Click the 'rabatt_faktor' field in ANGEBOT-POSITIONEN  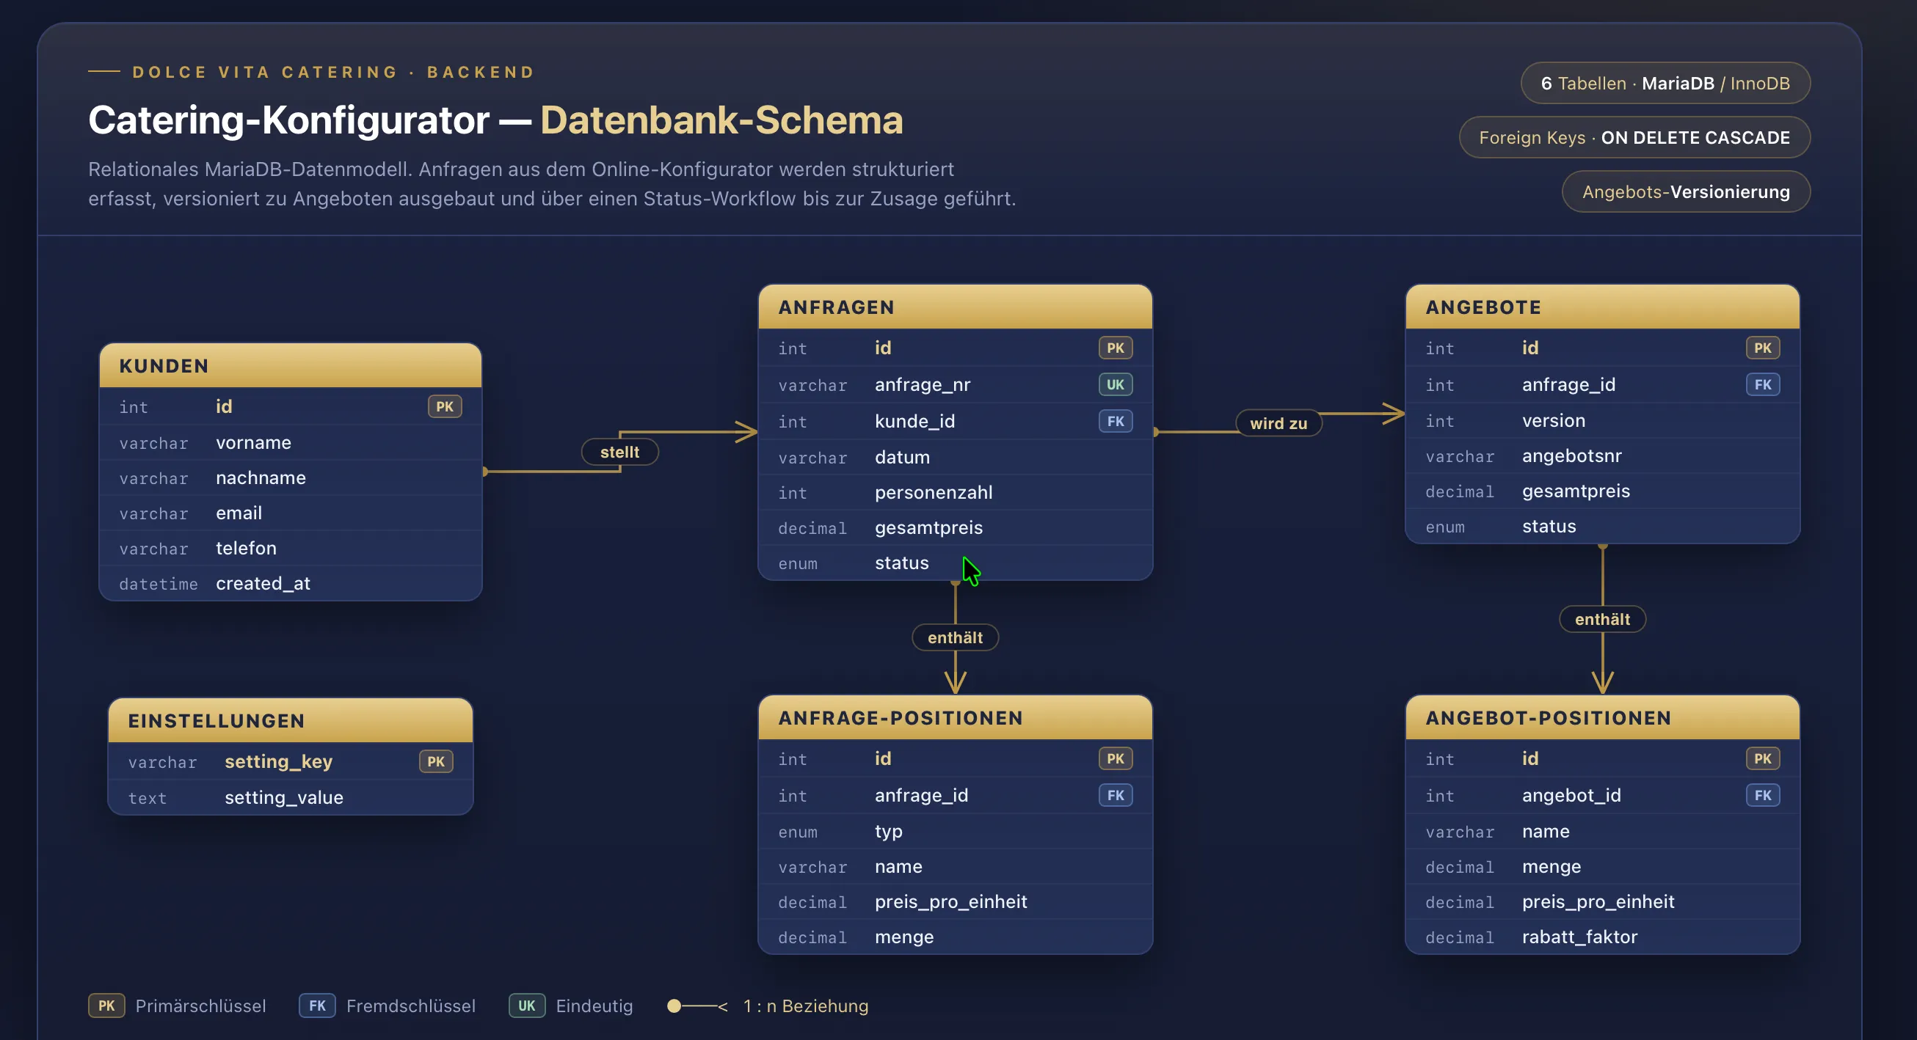1602,937
